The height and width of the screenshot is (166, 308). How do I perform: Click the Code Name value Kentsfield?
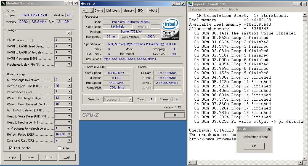(118, 27)
